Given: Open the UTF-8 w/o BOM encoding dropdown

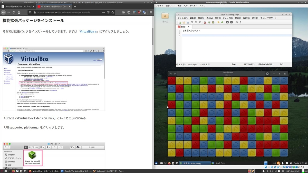Looking at the screenshot, I should pyautogui.click(x=265, y=64).
